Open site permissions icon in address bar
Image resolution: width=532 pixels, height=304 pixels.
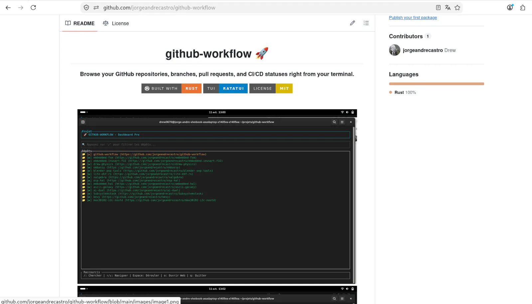pyautogui.click(x=96, y=8)
